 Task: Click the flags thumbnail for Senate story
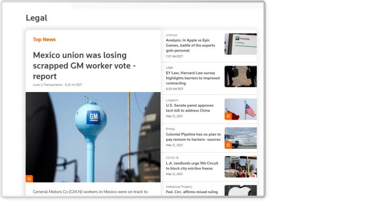point(243,108)
